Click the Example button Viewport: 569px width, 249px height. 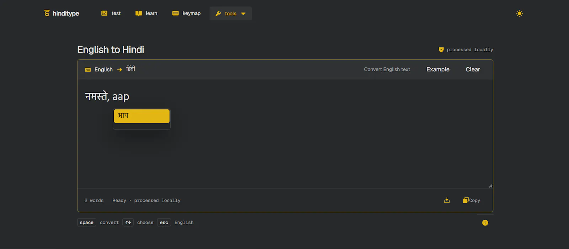438,69
